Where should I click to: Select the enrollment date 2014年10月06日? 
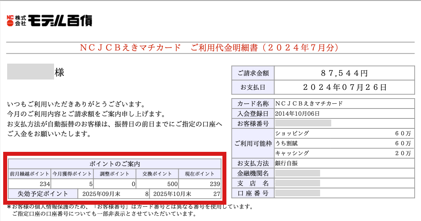(297, 113)
